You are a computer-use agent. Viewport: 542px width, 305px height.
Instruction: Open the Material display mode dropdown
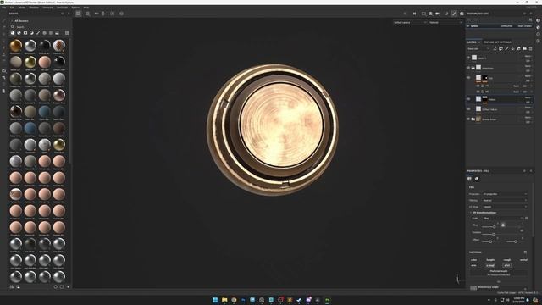[445, 23]
